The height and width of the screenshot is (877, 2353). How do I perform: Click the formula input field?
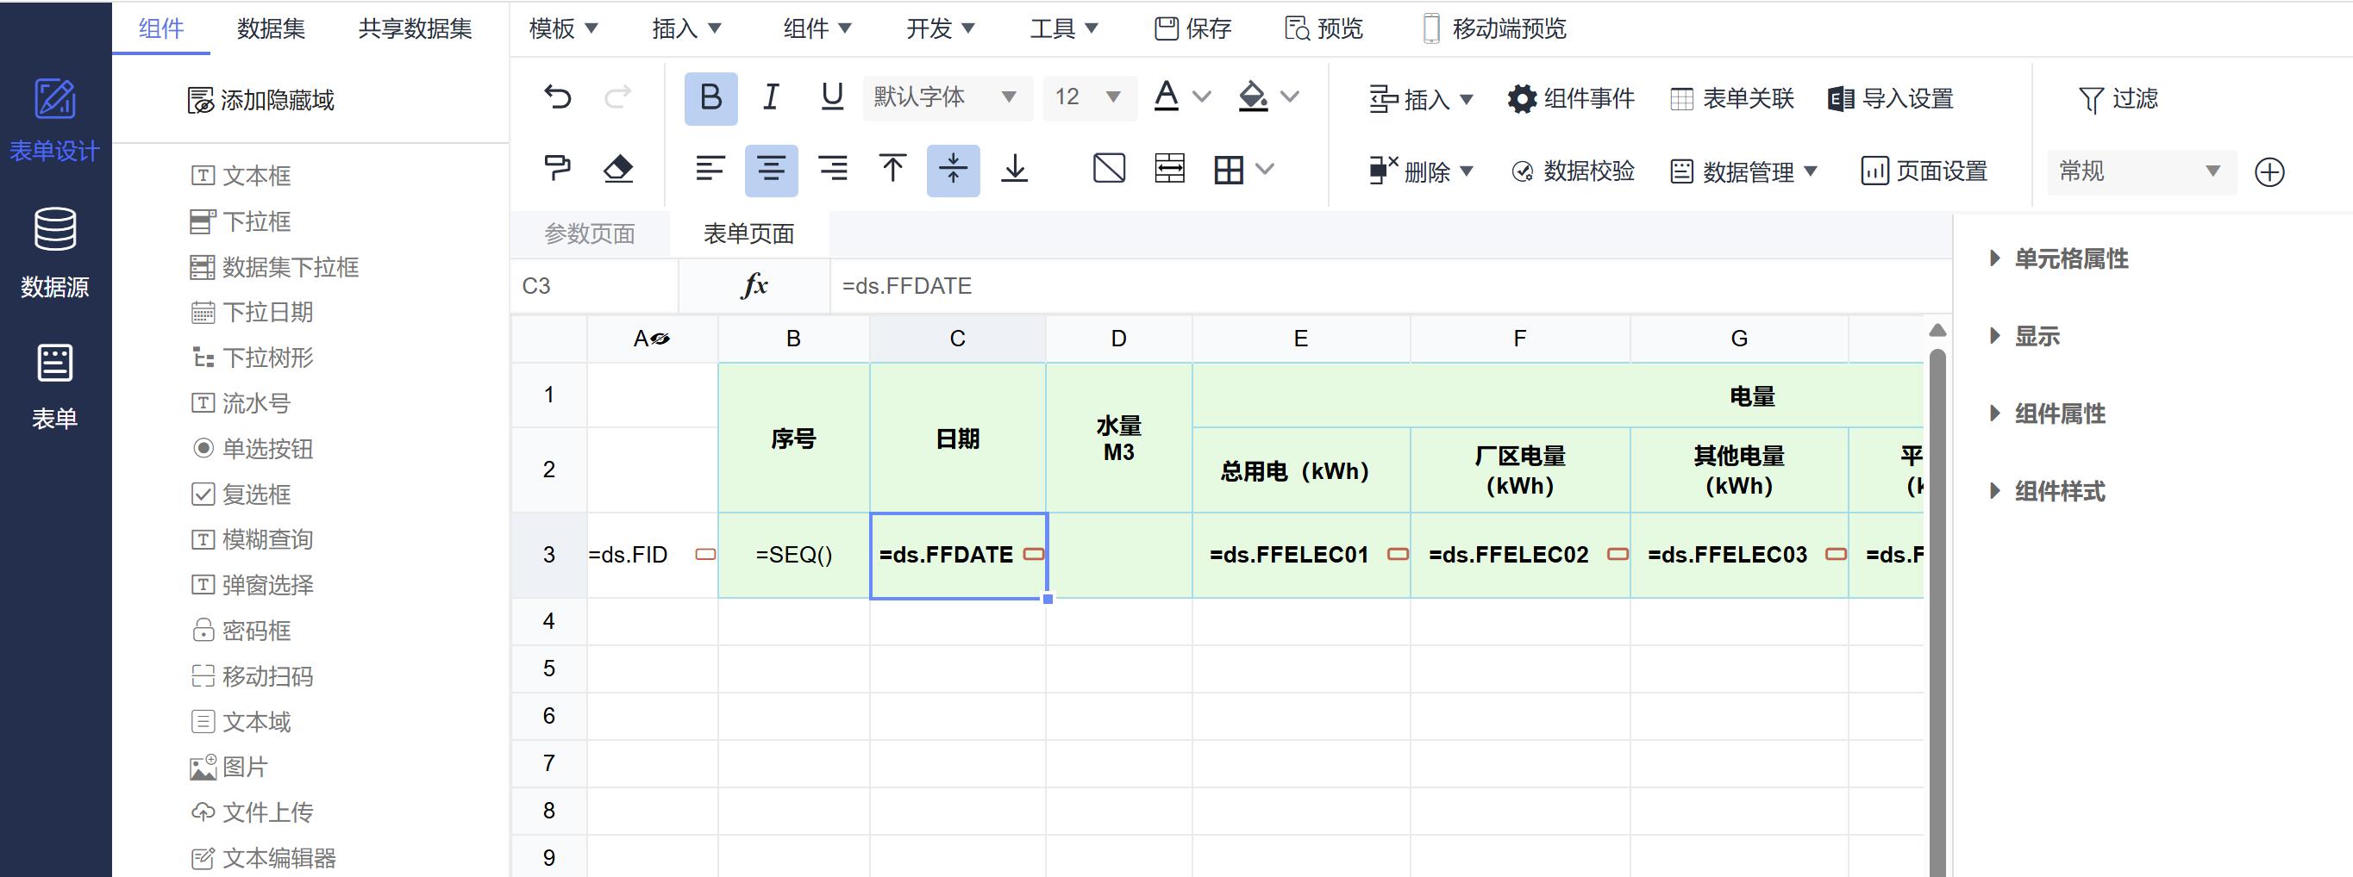pyautogui.click(x=1370, y=287)
